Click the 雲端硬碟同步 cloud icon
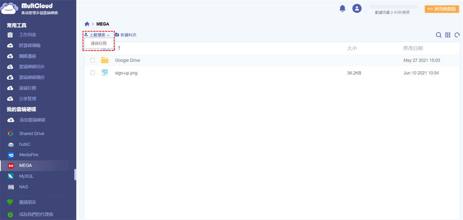This screenshot has height=220, width=463. coord(10,67)
